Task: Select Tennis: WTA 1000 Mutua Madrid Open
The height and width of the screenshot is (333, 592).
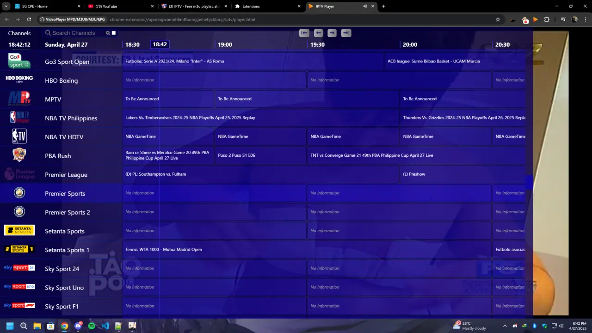Action: point(307,249)
